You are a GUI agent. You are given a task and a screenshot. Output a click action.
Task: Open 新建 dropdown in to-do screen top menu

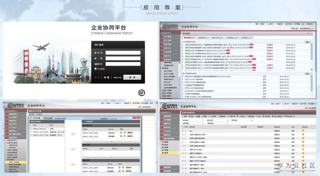[x=262, y=24]
